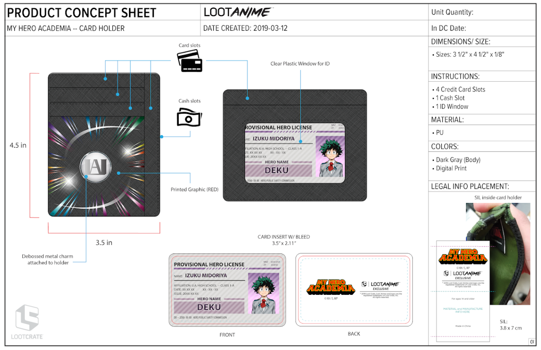Screen dimensions: 541x350
Task: Click the LEGAL INFO PLACEMENT heading
Action: coord(470,187)
